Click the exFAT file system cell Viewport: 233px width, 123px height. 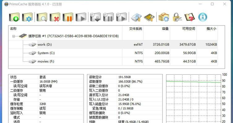[x=138, y=45]
